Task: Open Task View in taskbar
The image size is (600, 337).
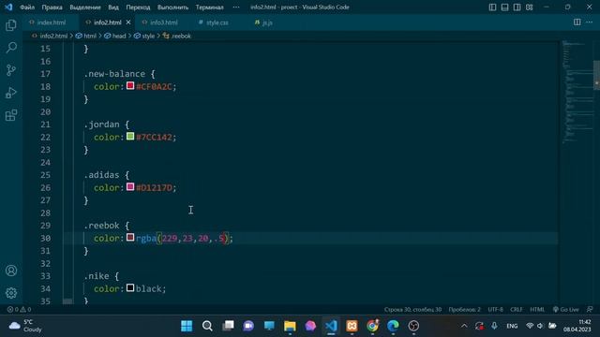Action: [x=228, y=326]
